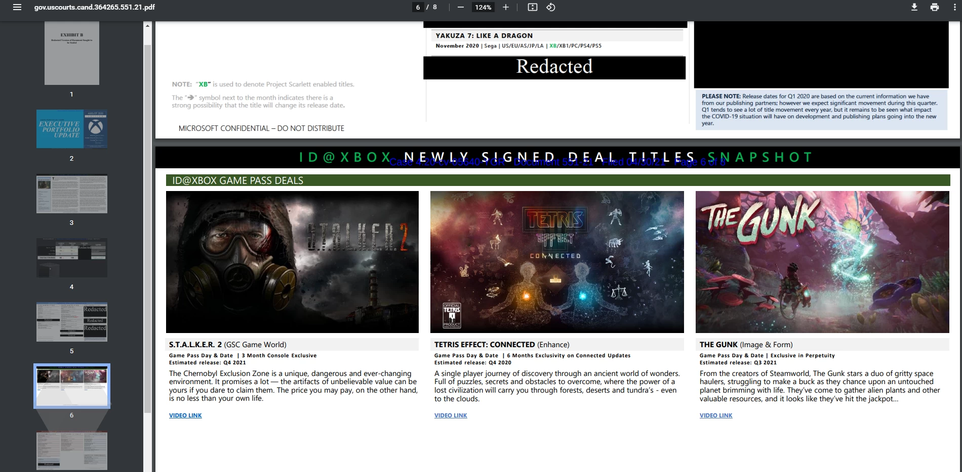Click 'Estimated release: Q4 2021' text

(208, 362)
